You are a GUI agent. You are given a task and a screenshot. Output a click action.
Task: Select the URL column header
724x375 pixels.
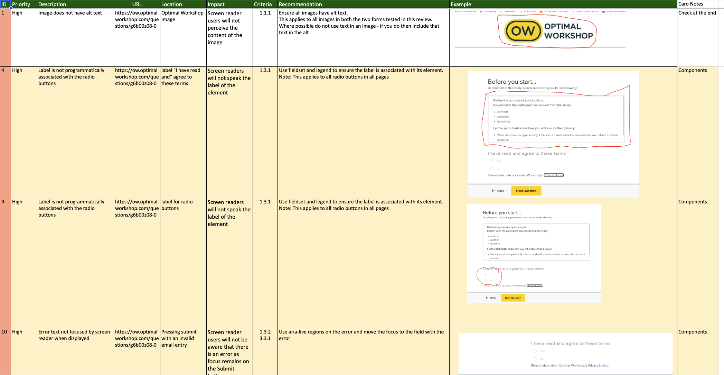pyautogui.click(x=137, y=4)
